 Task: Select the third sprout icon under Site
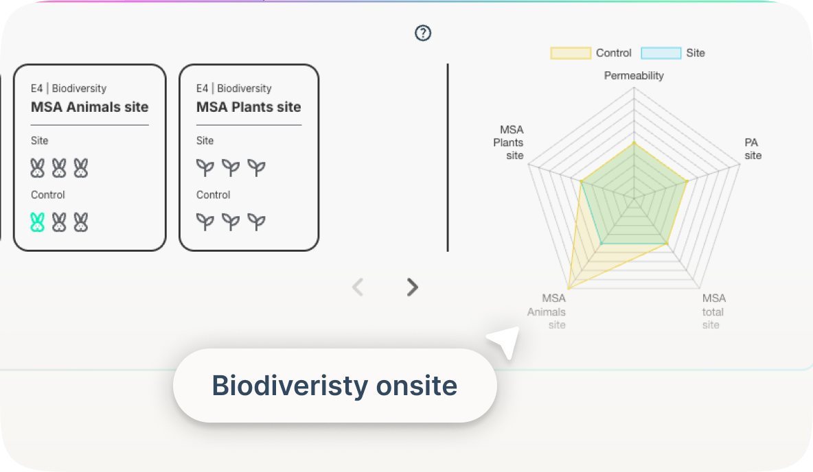[257, 167]
